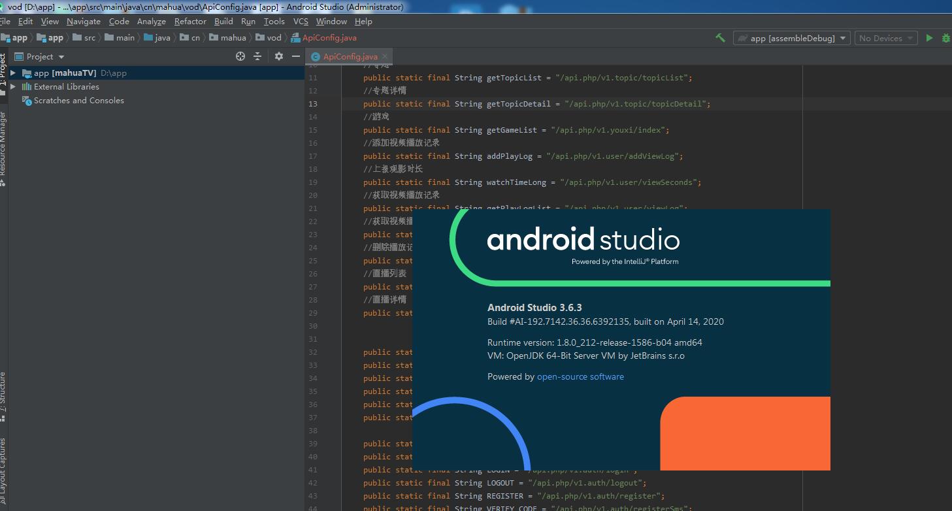The height and width of the screenshot is (511, 952).
Task: Toggle the Layout Captures side tab
Action: coord(3,472)
